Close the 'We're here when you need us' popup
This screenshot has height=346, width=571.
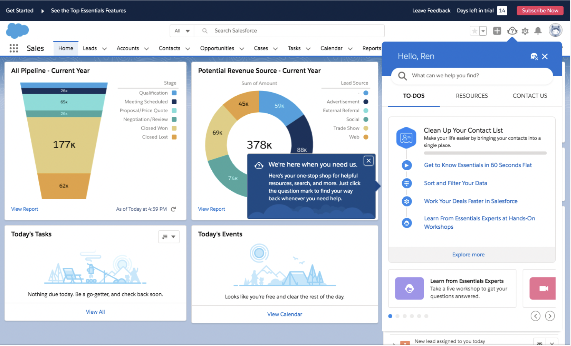(368, 161)
